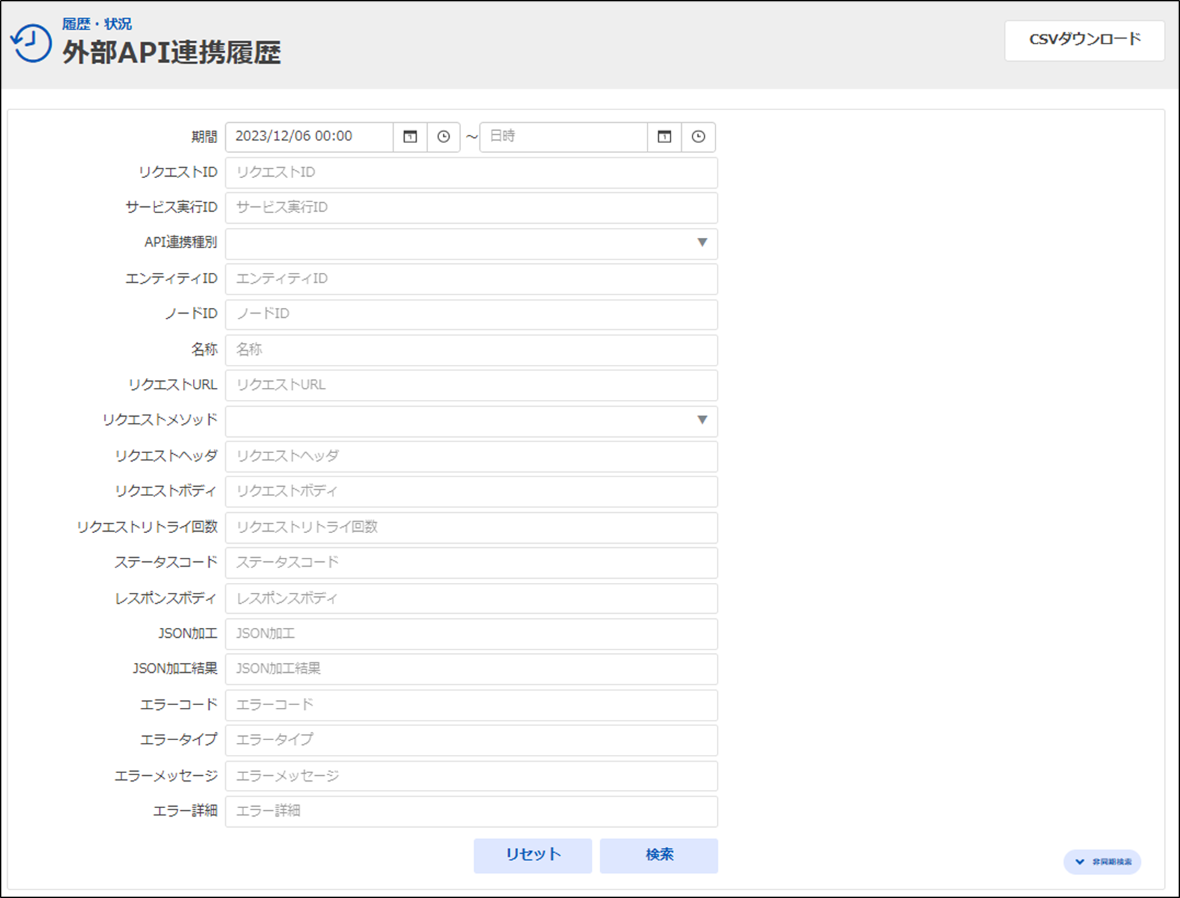Viewport: 1180px width, 898px height.
Task: Click the API連携種別 field label
Action: click(x=180, y=242)
